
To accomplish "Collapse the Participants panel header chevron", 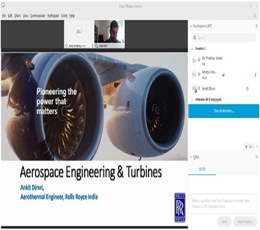I will coord(191,26).
